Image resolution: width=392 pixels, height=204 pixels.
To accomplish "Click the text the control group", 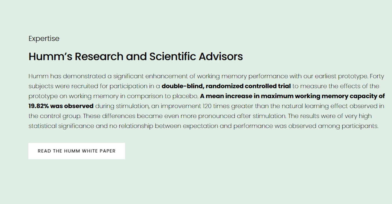I will (55, 116).
